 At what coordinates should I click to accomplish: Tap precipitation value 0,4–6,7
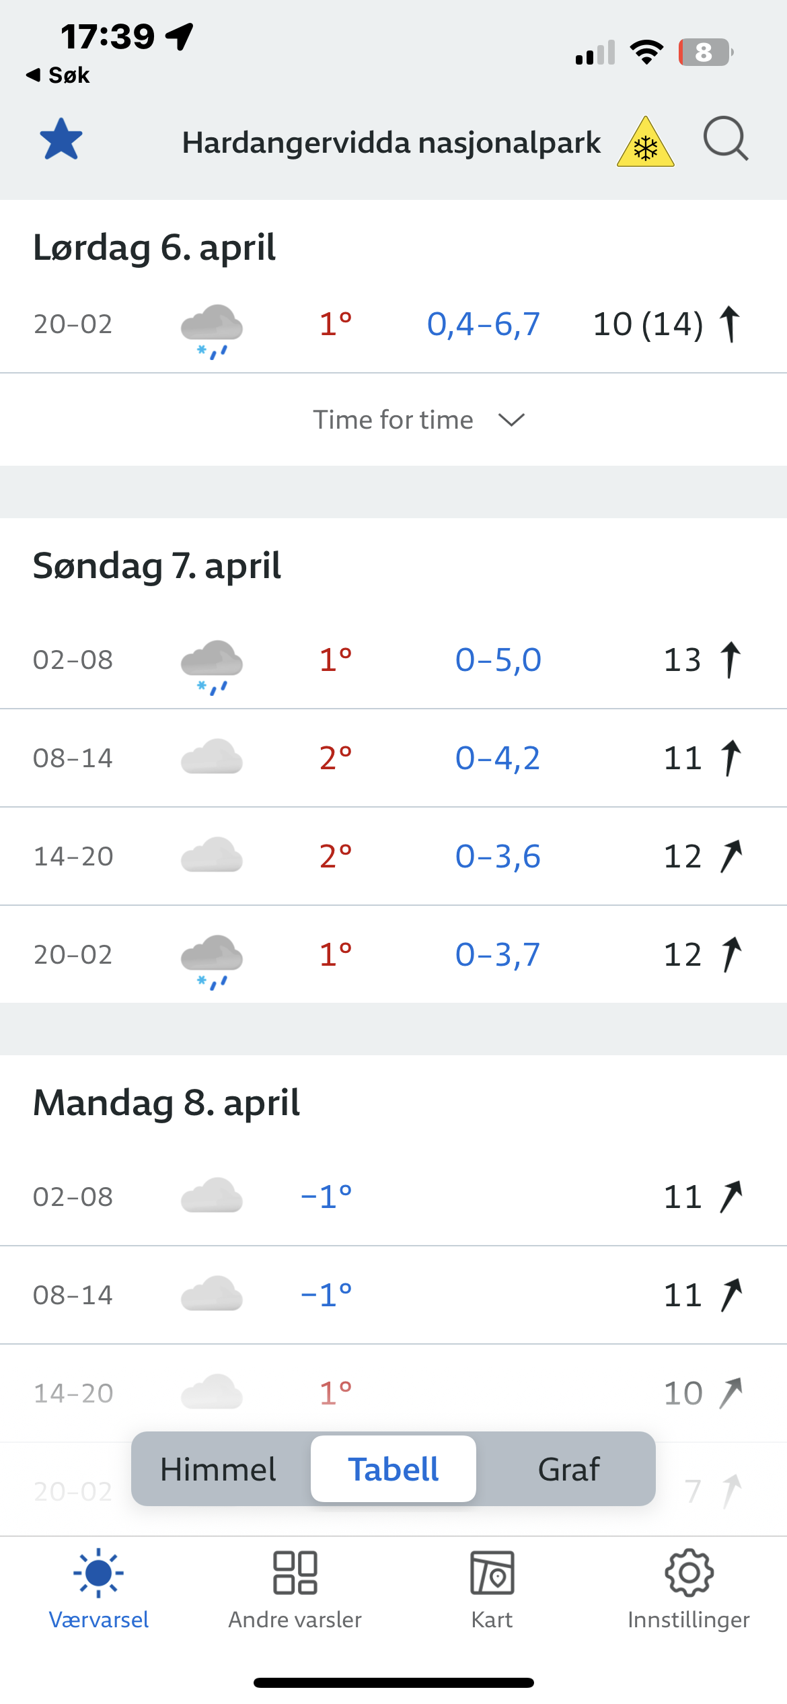(x=484, y=324)
